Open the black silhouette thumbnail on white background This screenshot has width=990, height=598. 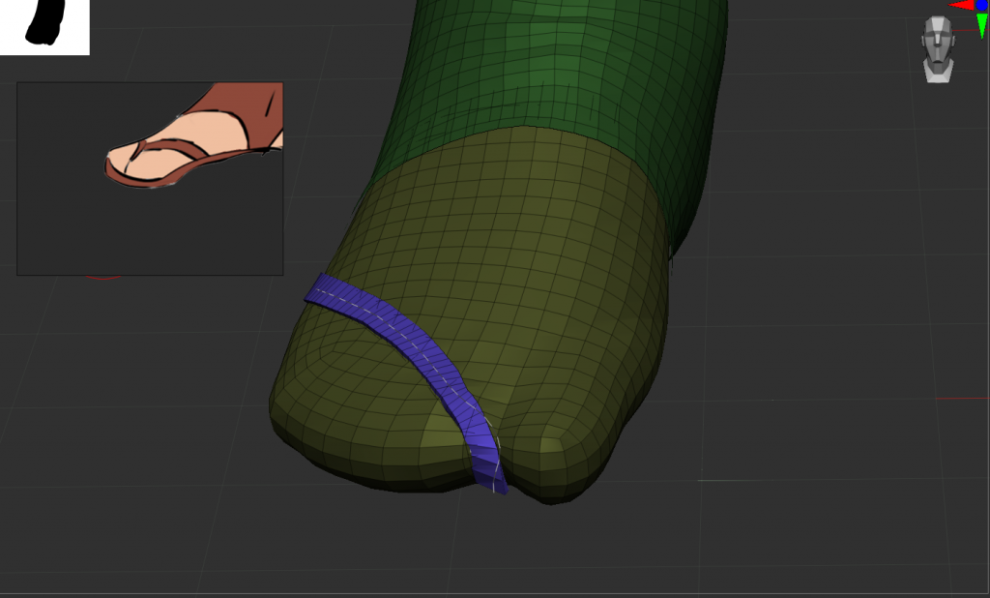[44, 27]
